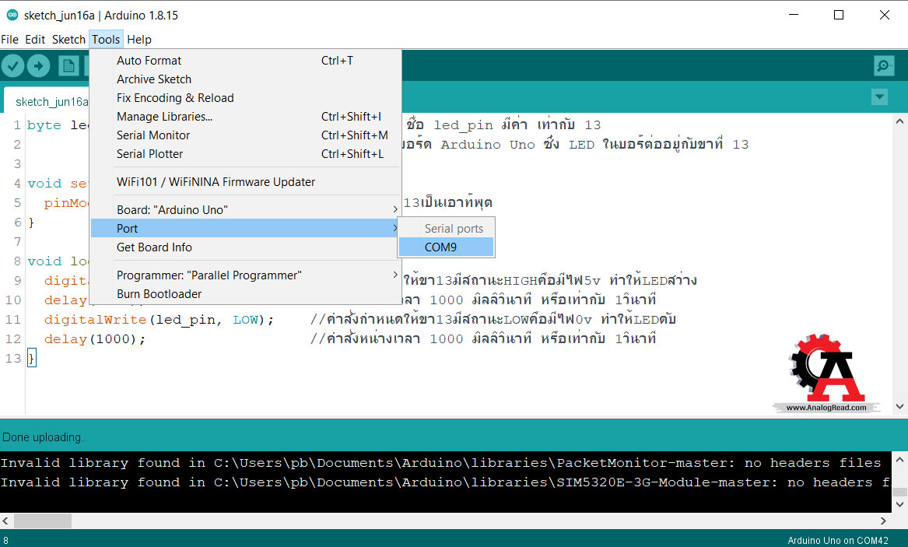
Task: Open the File menu
Action: click(10, 40)
